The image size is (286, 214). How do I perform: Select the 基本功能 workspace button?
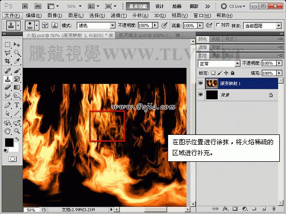[138, 6]
